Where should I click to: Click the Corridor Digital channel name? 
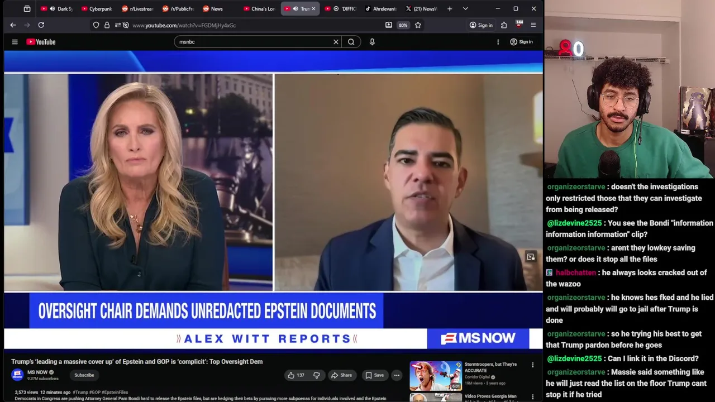(477, 377)
